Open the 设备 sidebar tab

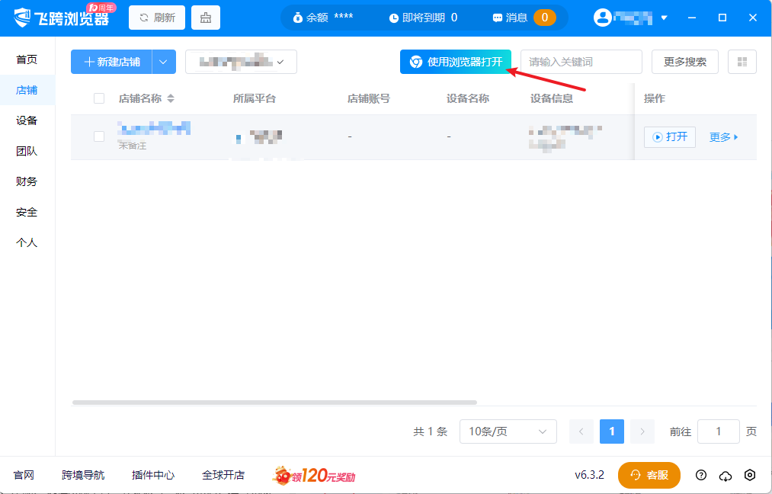click(x=27, y=120)
